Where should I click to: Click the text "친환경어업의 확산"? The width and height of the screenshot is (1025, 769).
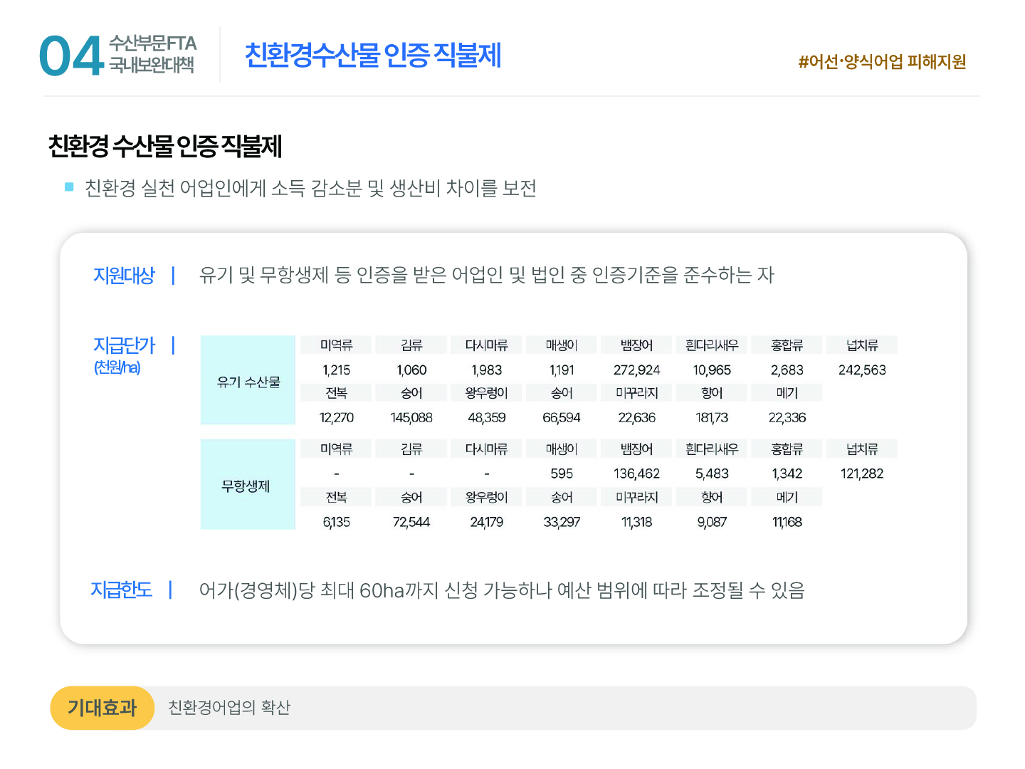pos(229,708)
